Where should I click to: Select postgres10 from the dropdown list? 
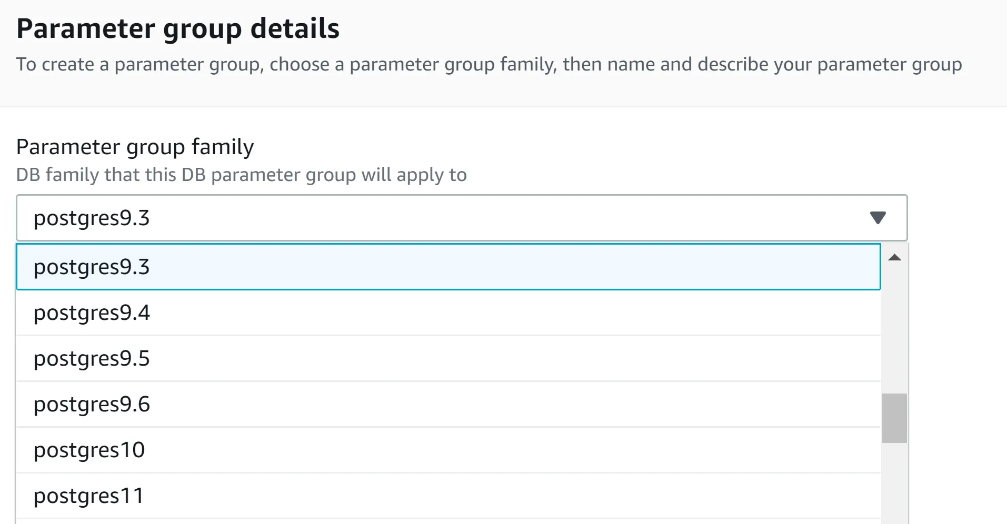pos(447,450)
